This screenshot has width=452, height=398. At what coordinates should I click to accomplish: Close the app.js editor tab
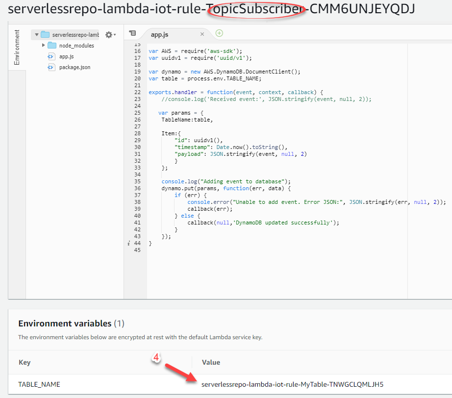[x=202, y=34]
